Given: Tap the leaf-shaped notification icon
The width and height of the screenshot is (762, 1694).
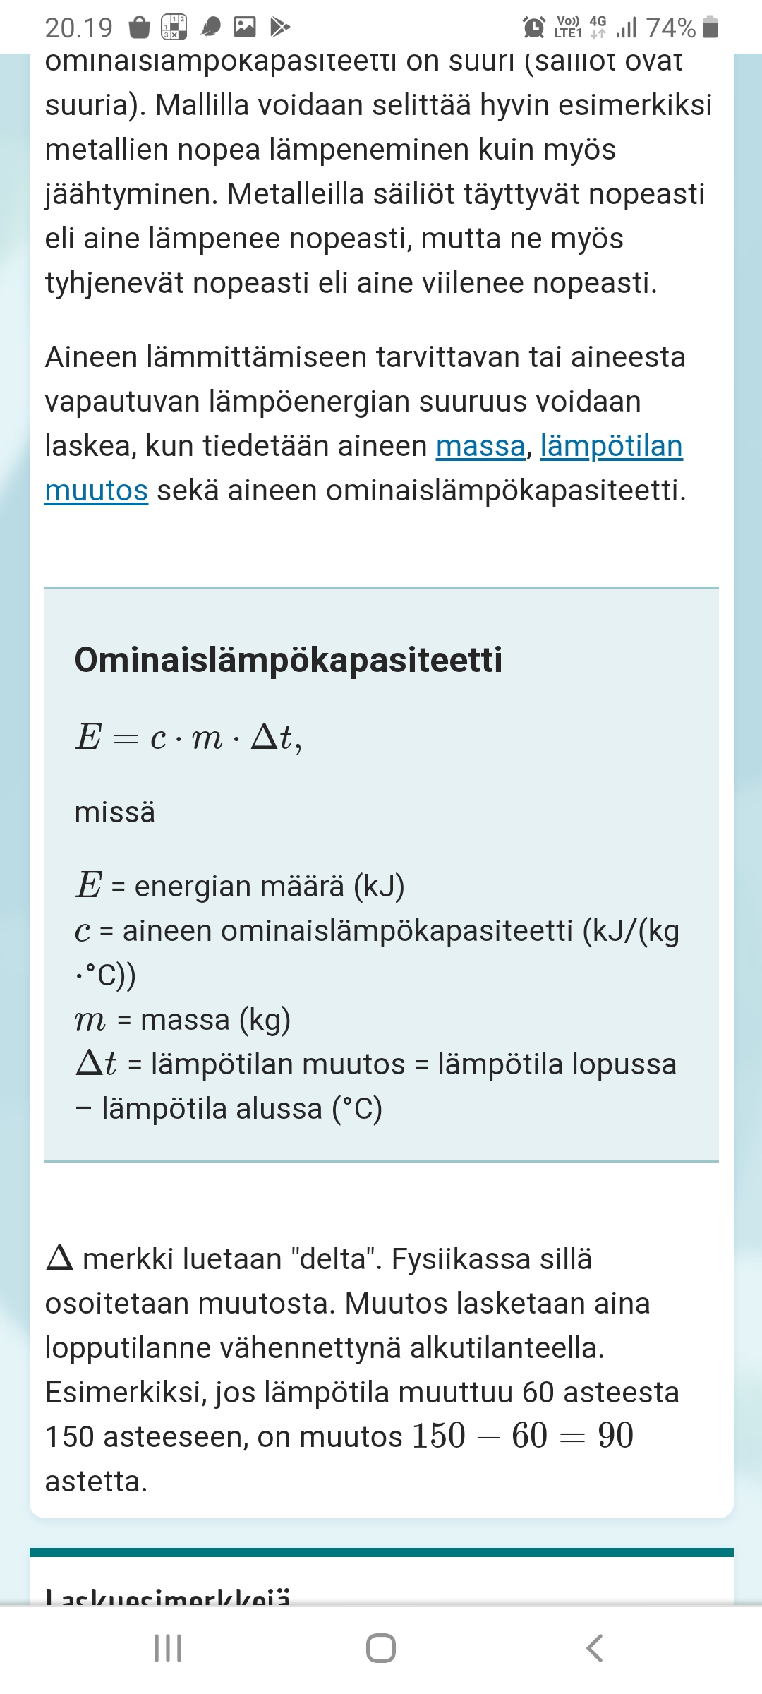Looking at the screenshot, I should coord(210,28).
